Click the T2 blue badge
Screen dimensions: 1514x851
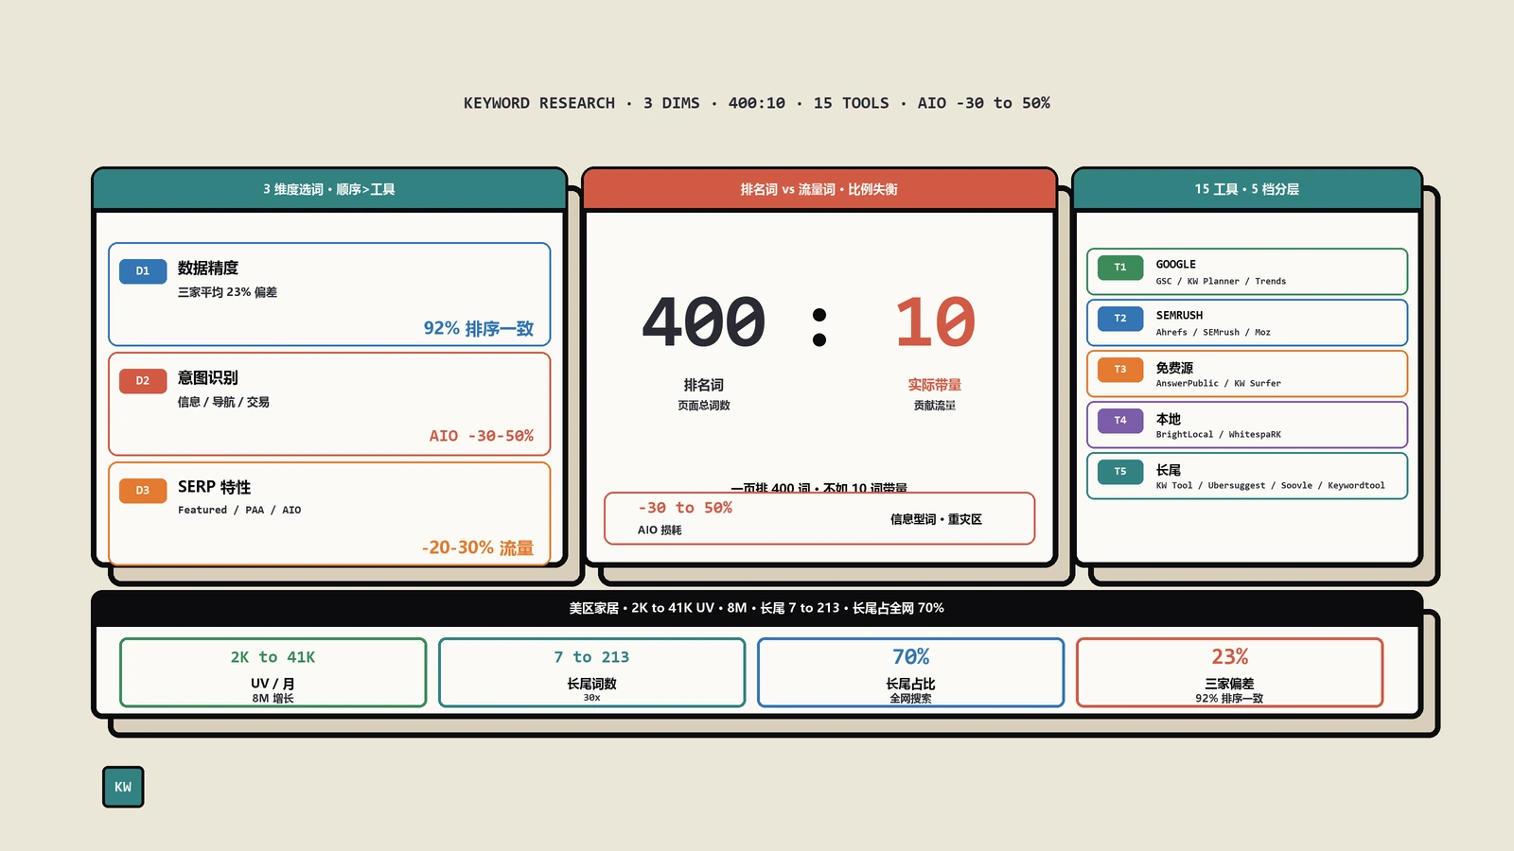1120,319
